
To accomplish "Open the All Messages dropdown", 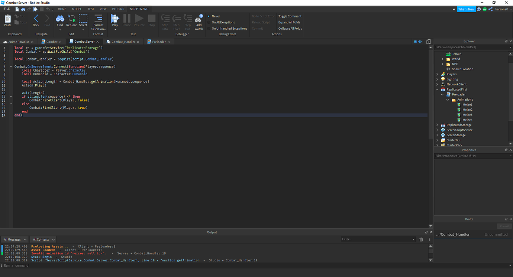I will [14, 239].
